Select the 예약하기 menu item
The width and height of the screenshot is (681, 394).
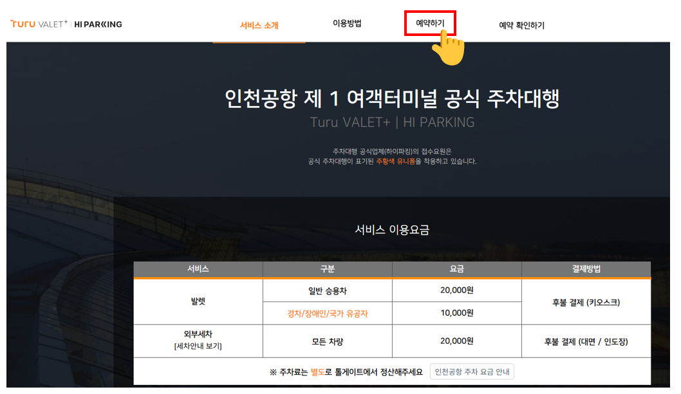(x=430, y=23)
